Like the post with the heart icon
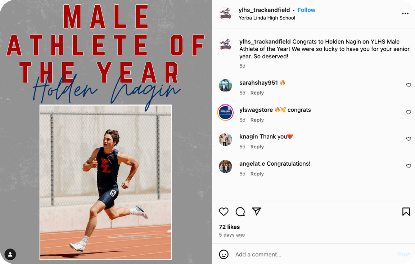This screenshot has height=264, width=415. (224, 211)
